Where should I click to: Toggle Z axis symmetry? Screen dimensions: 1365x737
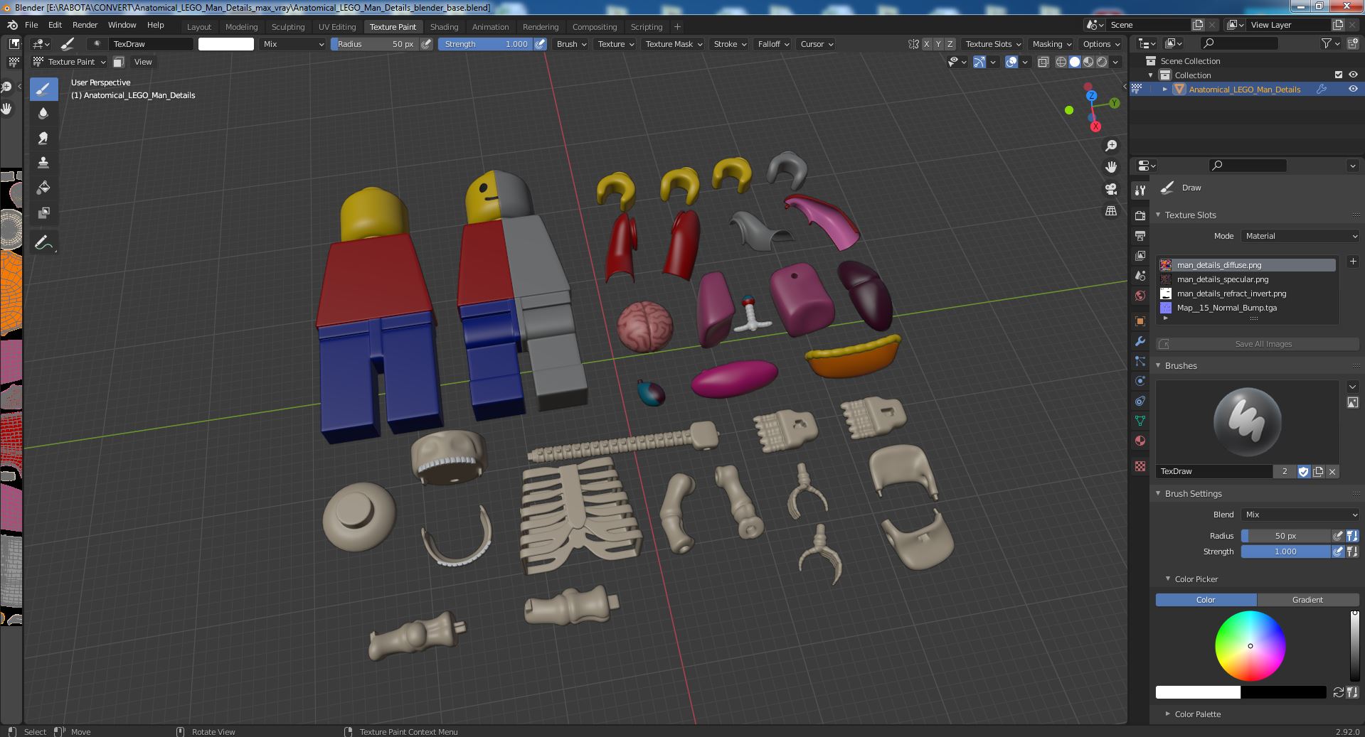click(950, 44)
